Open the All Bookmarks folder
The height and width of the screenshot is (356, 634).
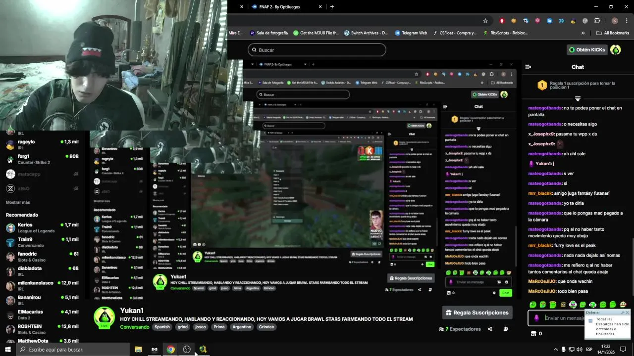[x=613, y=33]
